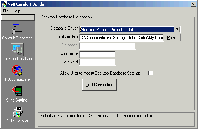The height and width of the screenshot is (129, 198).
Task: Open the File menu
Action: point(6,11)
